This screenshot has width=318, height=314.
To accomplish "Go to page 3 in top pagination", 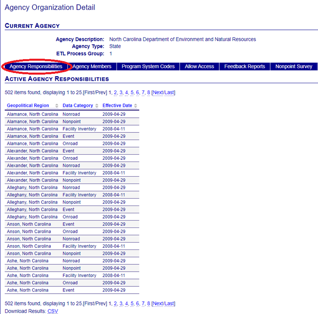I will pyautogui.click(x=121, y=93).
